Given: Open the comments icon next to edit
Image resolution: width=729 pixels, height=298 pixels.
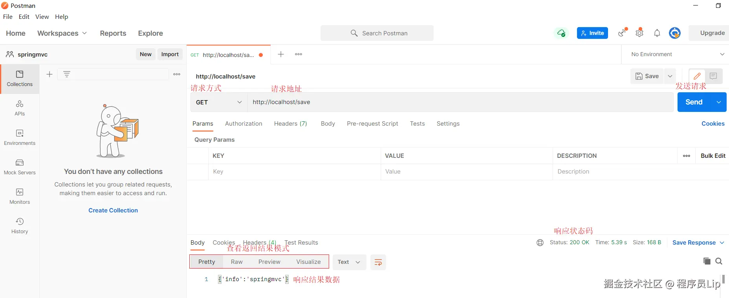Looking at the screenshot, I should click(714, 76).
